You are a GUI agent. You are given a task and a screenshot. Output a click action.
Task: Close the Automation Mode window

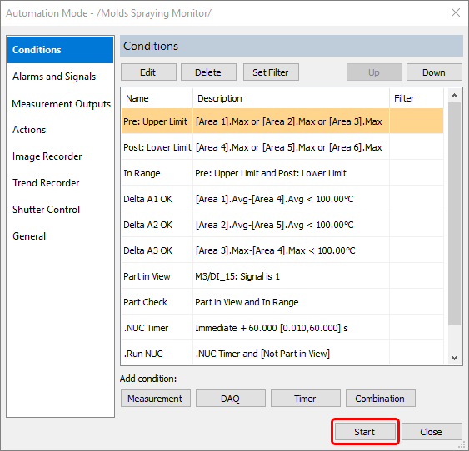coord(456,12)
